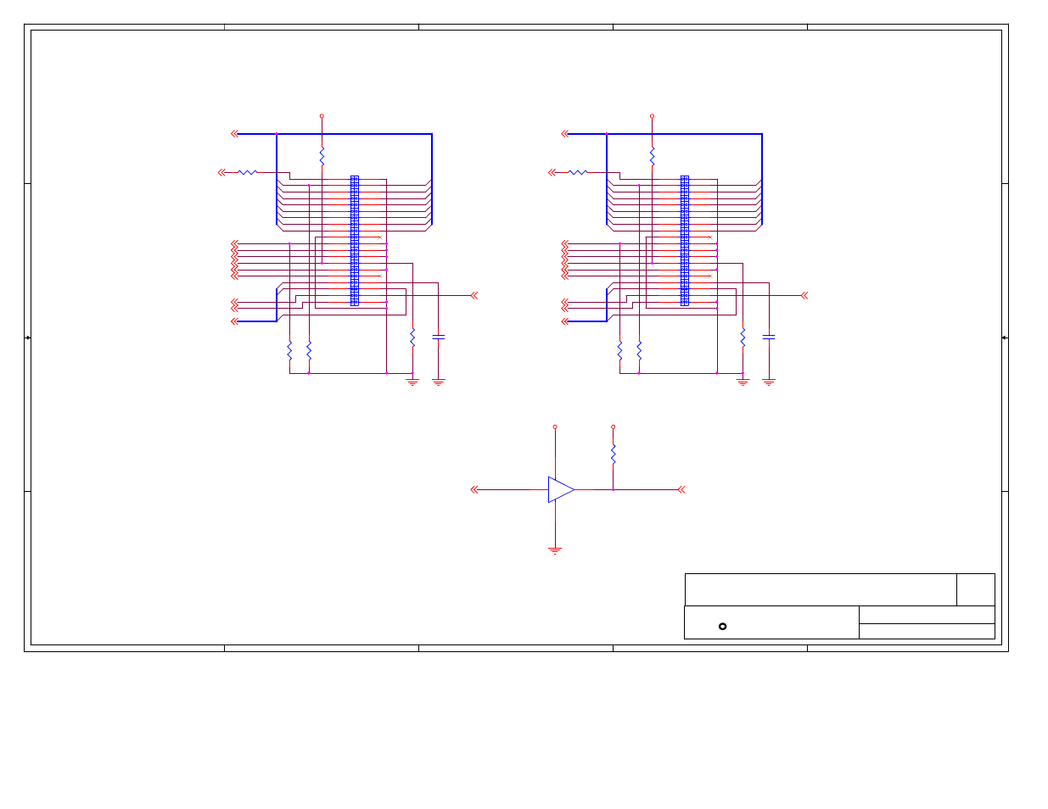
Task: Select the vertical pull-up resistor atop left circuit
Action: 322,156
